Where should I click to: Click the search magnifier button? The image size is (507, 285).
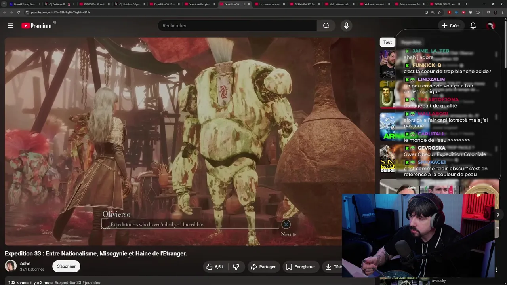point(326,26)
